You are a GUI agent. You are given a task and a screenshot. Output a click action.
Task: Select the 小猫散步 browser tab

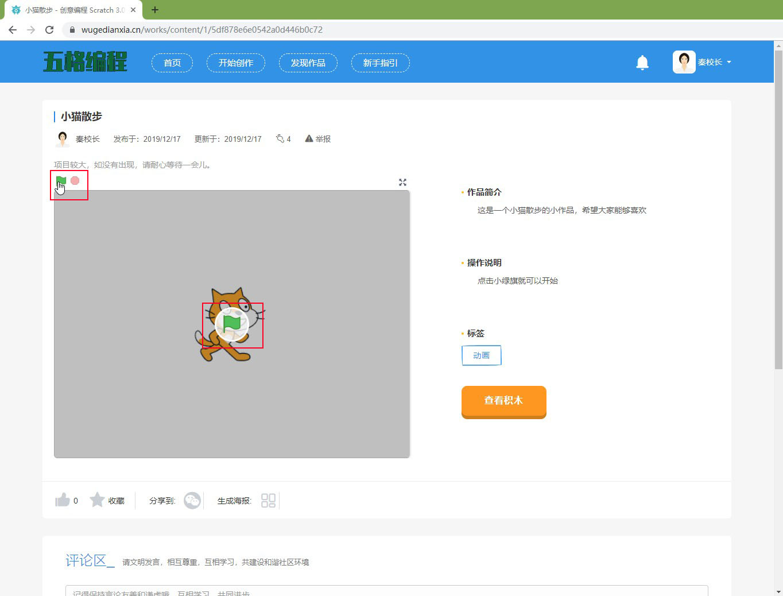coord(73,10)
